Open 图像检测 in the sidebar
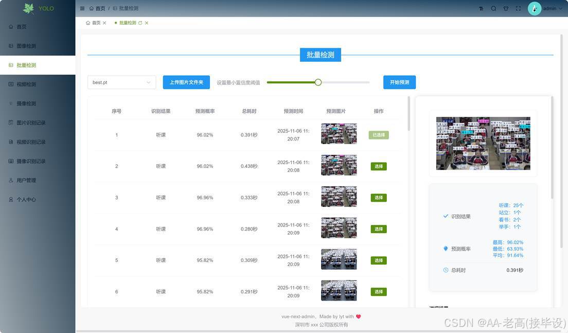This screenshot has height=333, width=568. click(38, 46)
